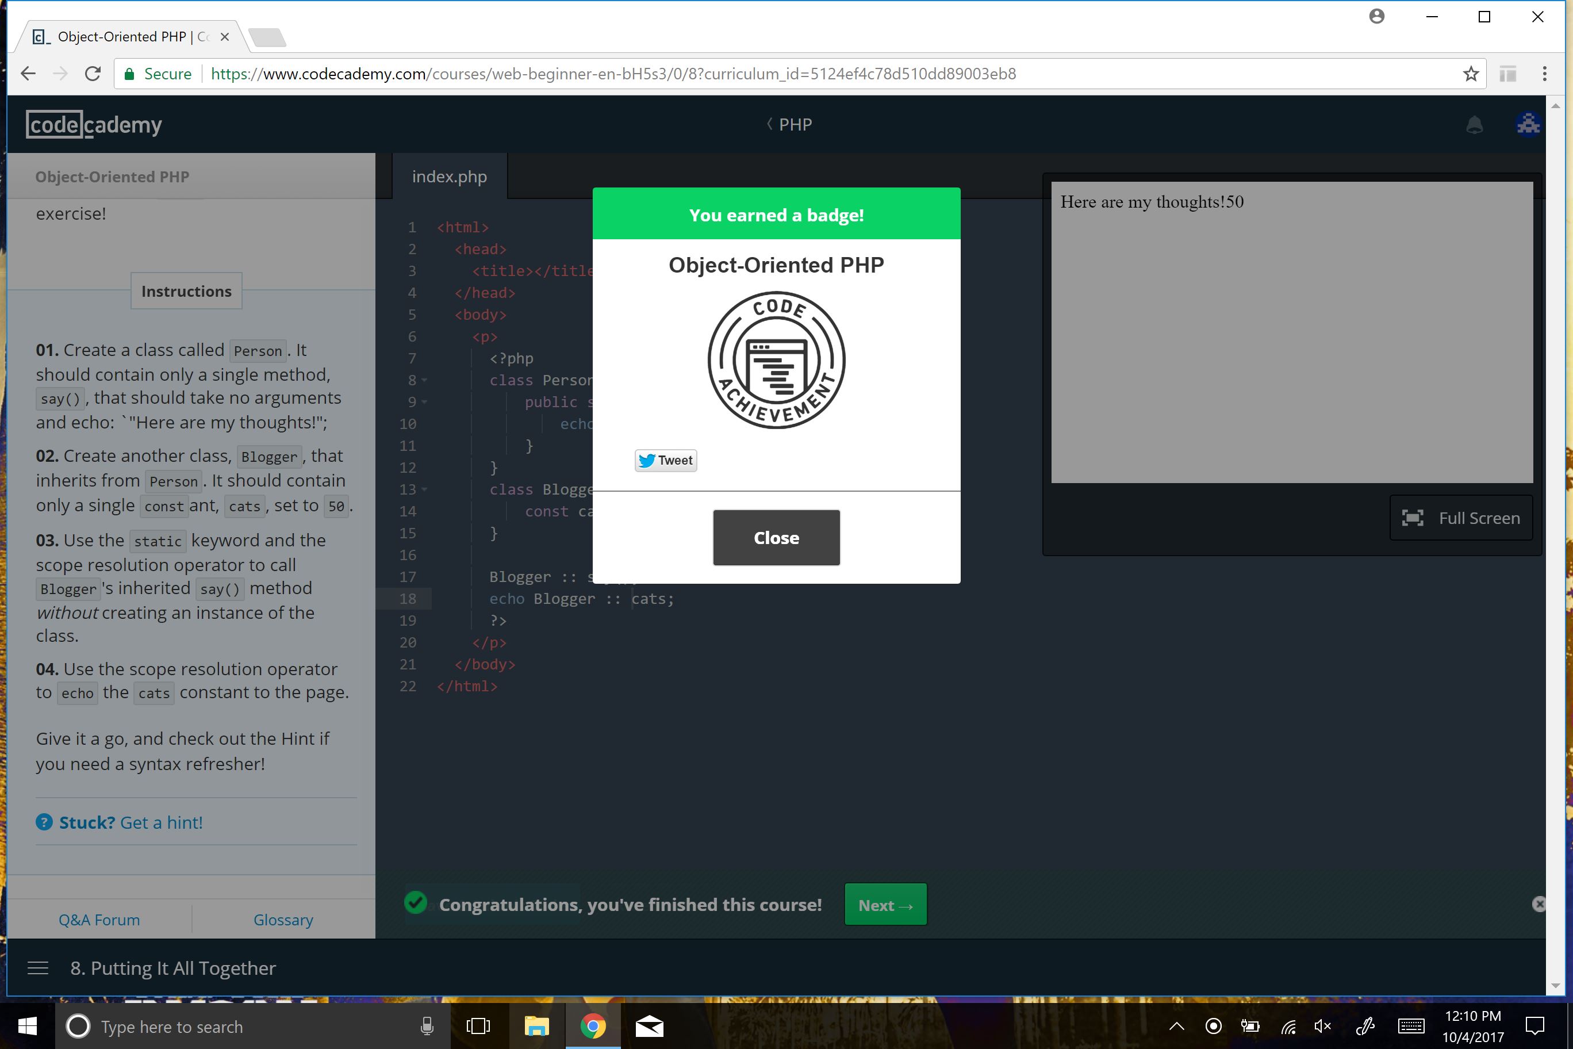The image size is (1573, 1049).
Task: Close the earned badge modal dialog
Action: pos(776,537)
